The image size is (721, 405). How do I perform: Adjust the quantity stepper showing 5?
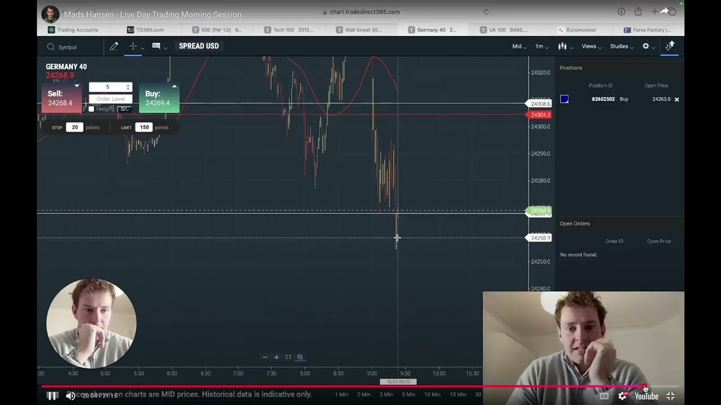pos(128,87)
